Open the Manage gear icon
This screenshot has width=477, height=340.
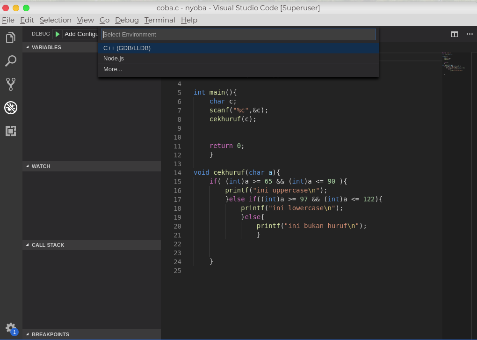click(x=11, y=328)
